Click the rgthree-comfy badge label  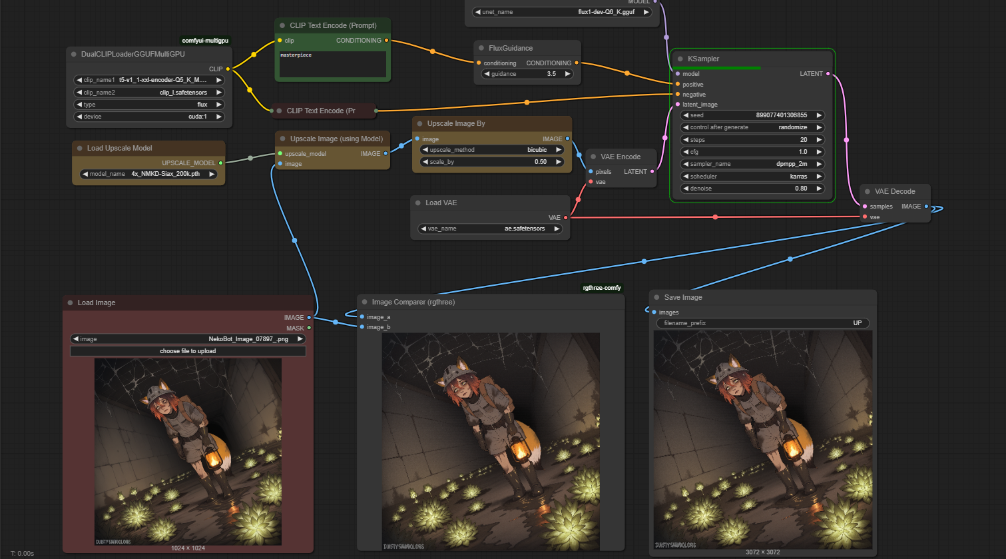click(602, 288)
